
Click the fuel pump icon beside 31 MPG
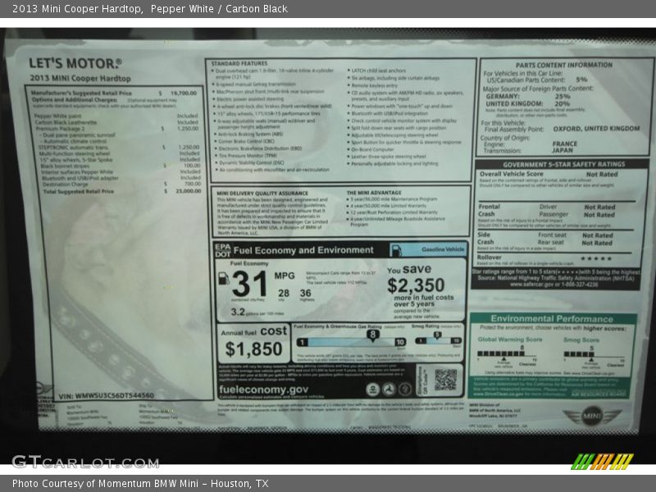(224, 278)
